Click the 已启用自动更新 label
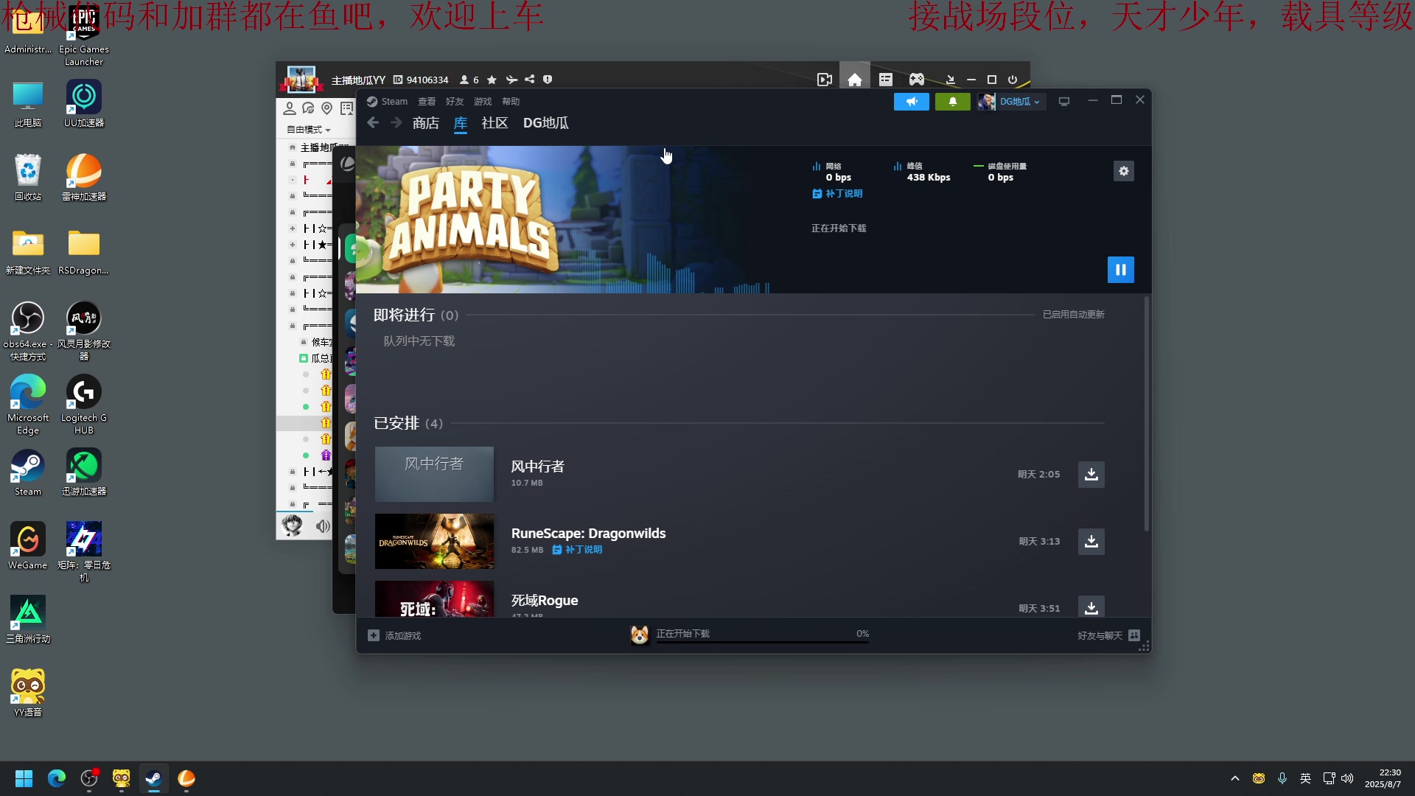This screenshot has height=796, width=1415. 1073,315
